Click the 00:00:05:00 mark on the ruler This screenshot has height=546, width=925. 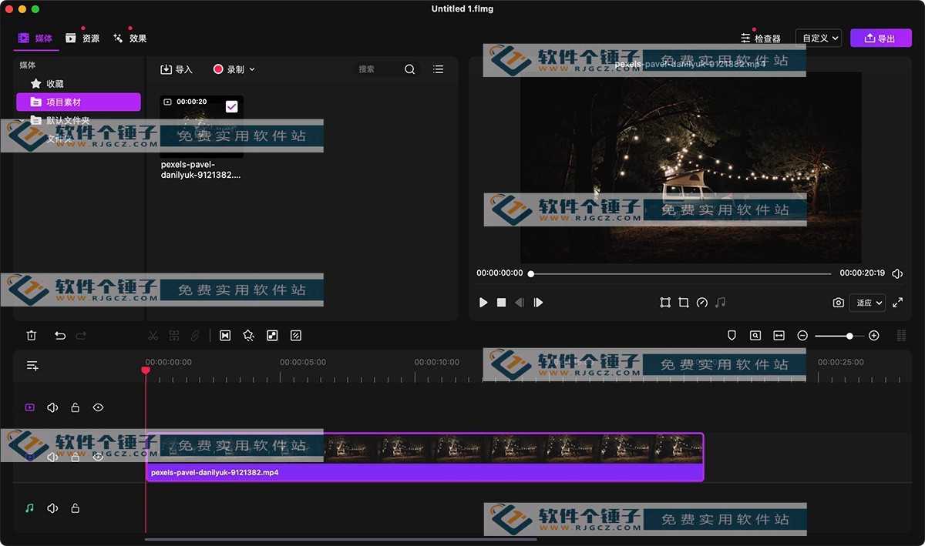[x=303, y=362]
